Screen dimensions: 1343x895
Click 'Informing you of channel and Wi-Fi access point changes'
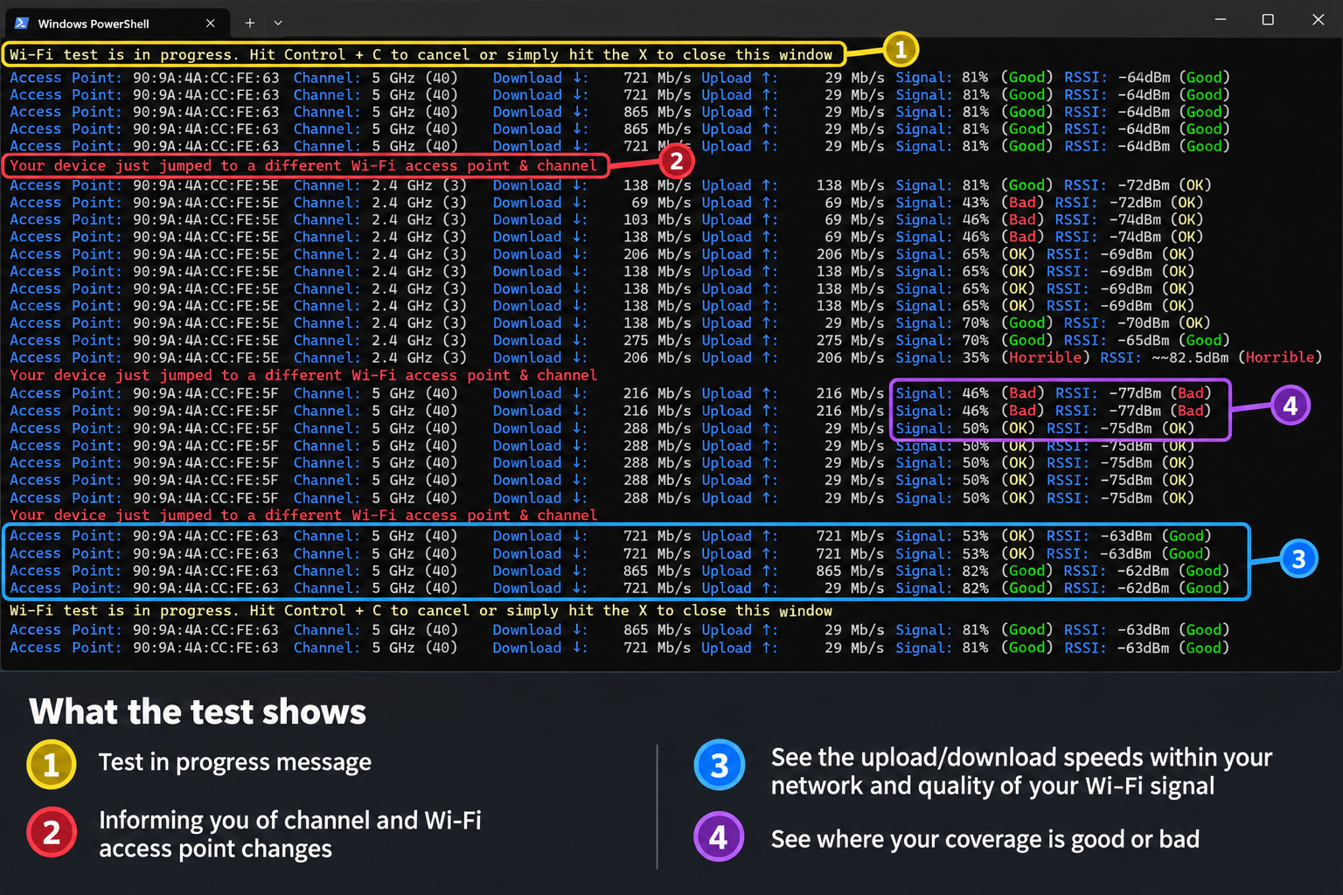click(x=290, y=834)
